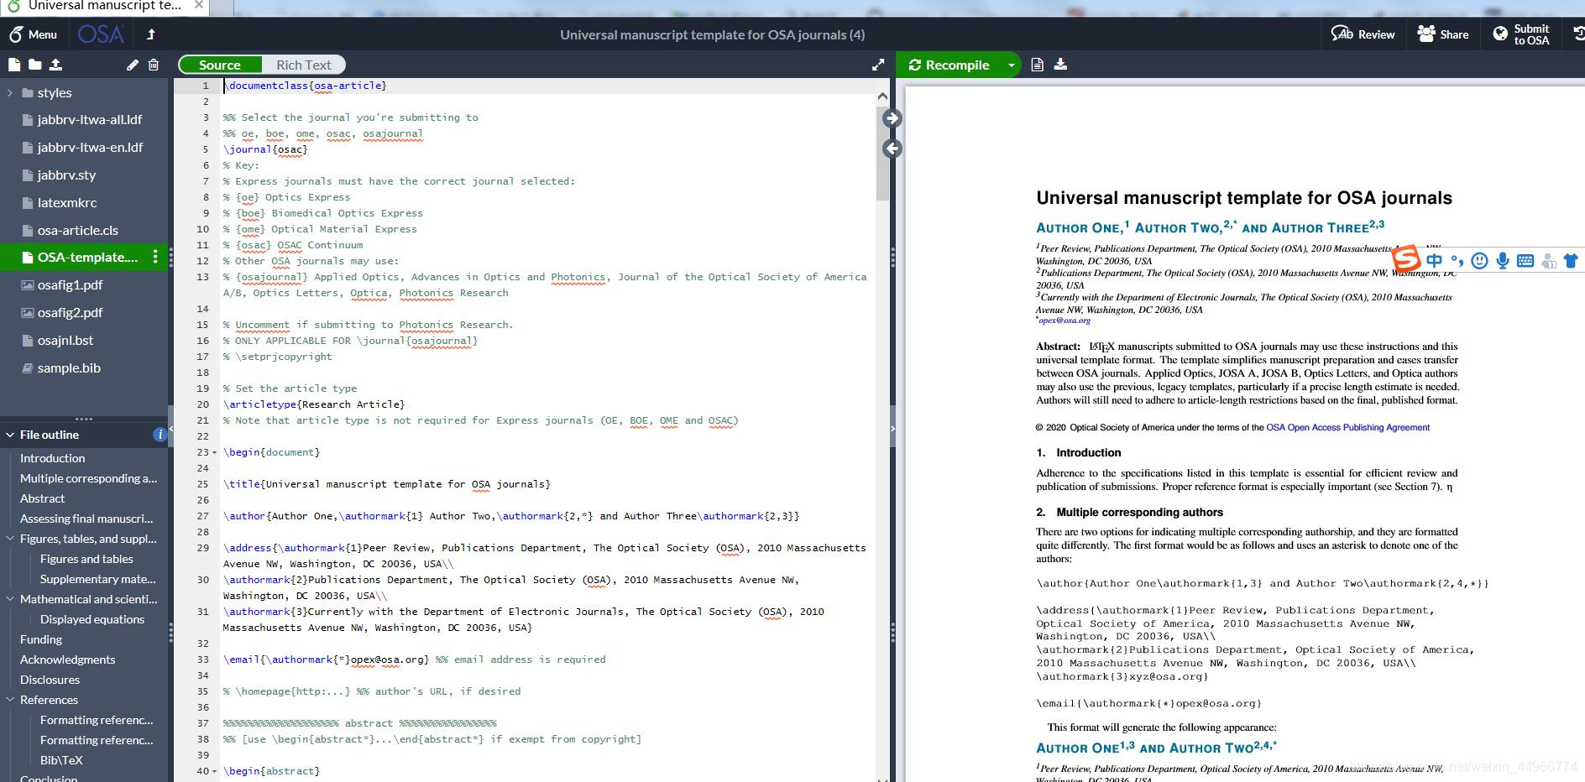This screenshot has height=782, width=1585.
Task: View compile logs and output files
Action: (x=1038, y=65)
